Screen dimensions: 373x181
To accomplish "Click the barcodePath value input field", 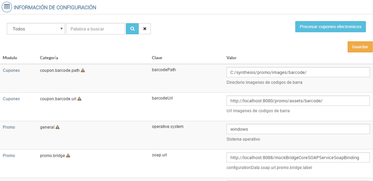I will click(298, 72).
